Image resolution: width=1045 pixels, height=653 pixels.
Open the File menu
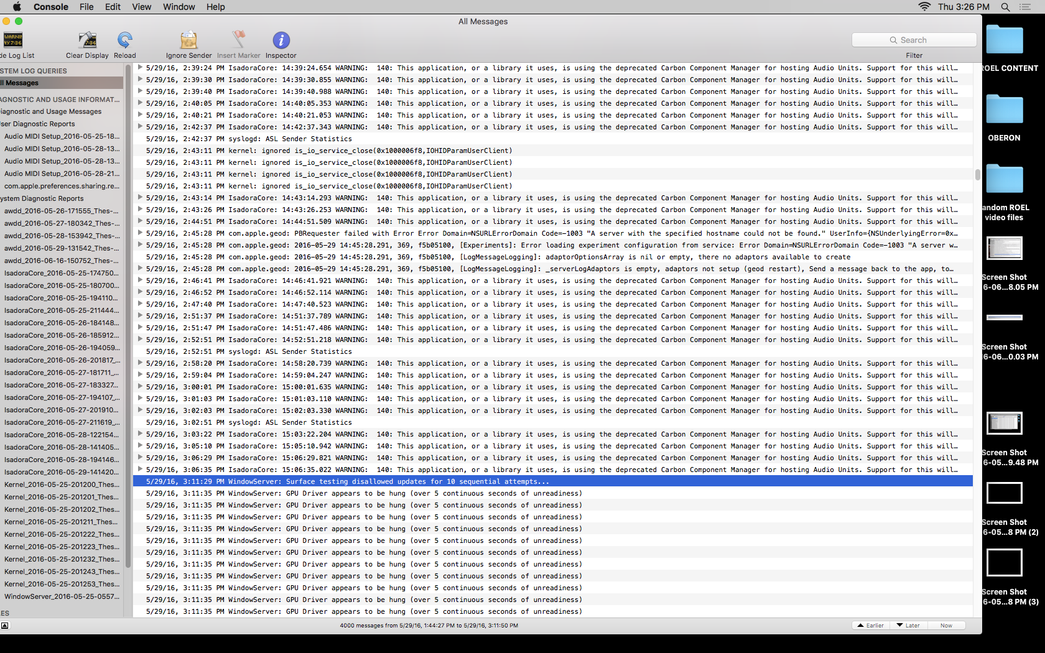(x=86, y=7)
